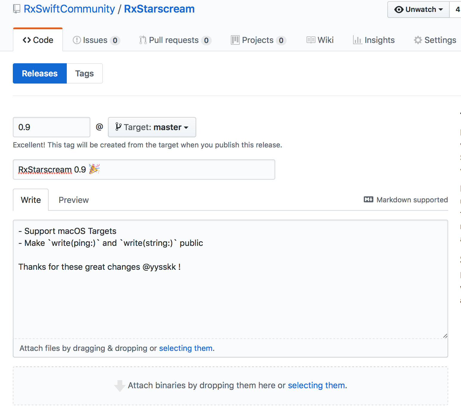Click the 'Excellent! This tag will be created' message
This screenshot has width=461, height=413.
[148, 145]
